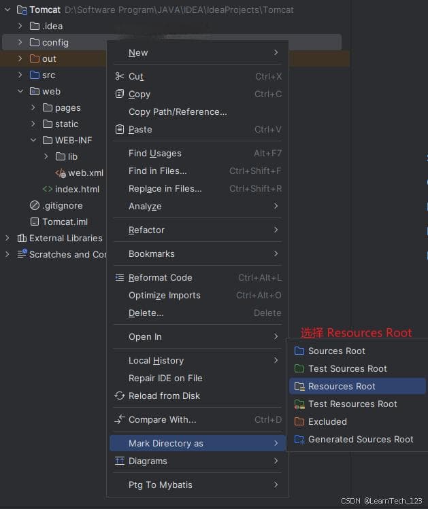Screen dimensions: 428x509
Task: Click the Excluded orange folder icon
Action: (x=299, y=421)
